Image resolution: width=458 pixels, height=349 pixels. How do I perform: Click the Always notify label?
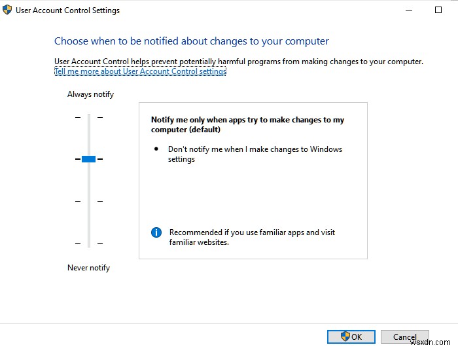point(90,94)
